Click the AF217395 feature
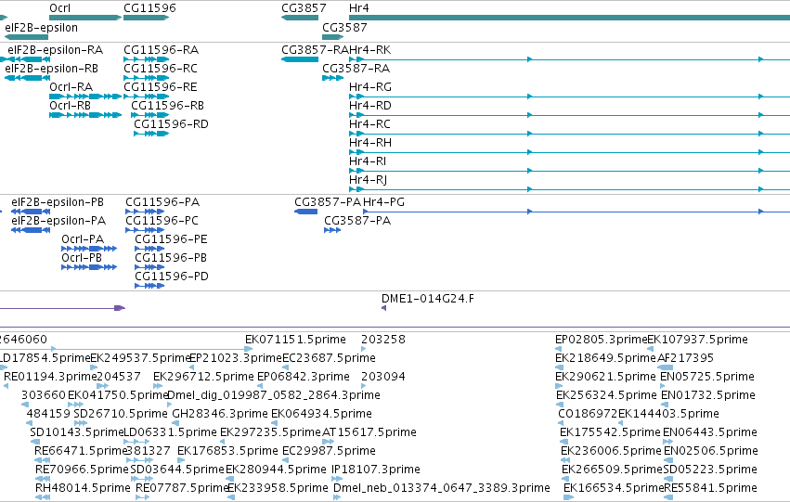 [x=666, y=367]
